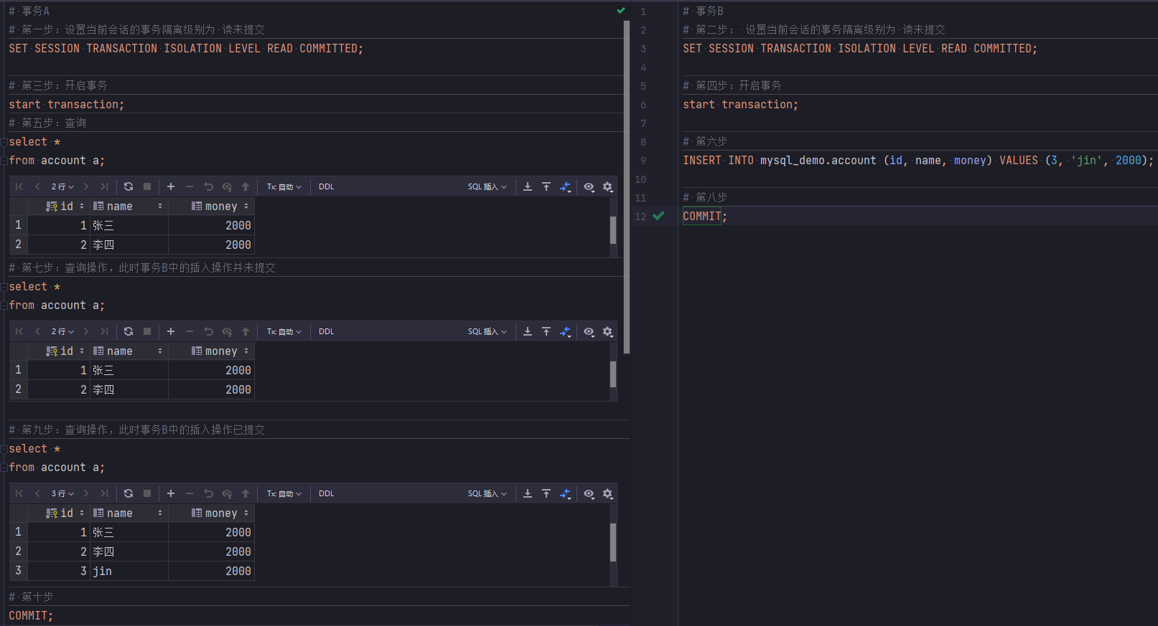This screenshot has width=1158, height=626.
Task: Collapse fold marker at 第九步 select statement
Action: [4, 449]
